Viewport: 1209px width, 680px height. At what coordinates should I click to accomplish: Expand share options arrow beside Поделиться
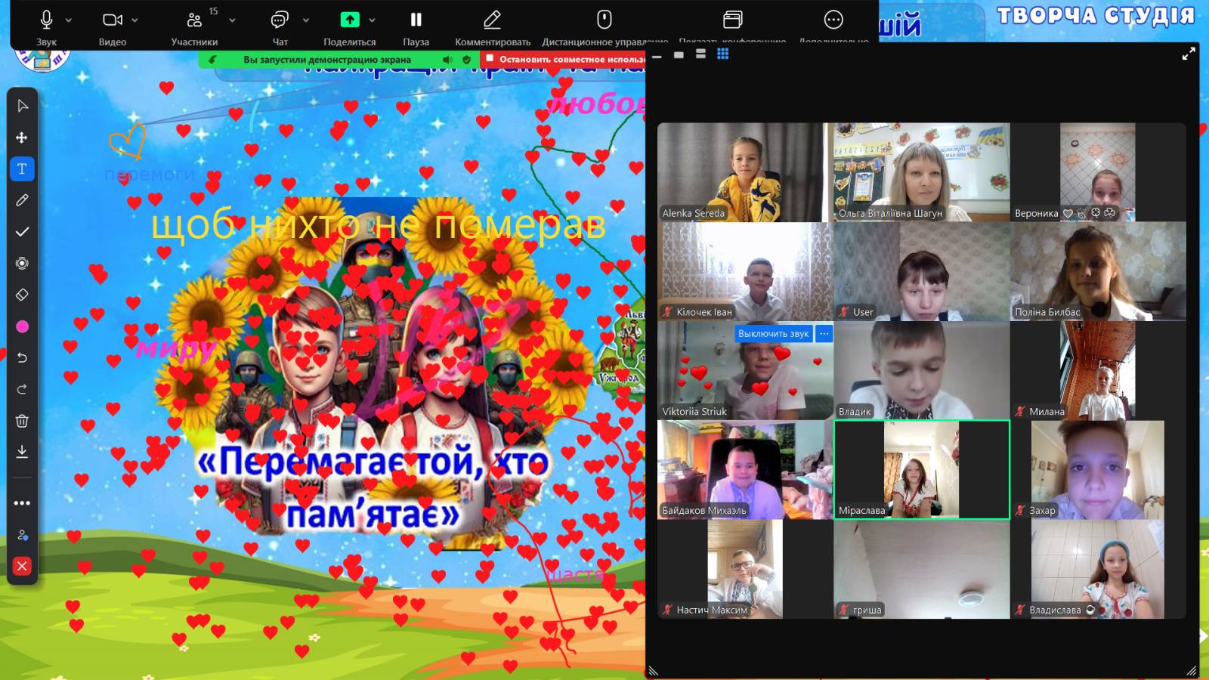[372, 20]
